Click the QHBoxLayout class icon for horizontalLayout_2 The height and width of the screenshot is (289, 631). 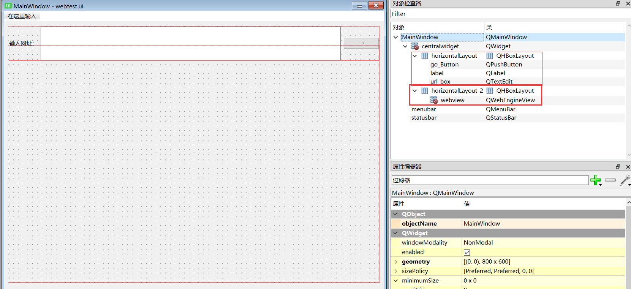pyautogui.click(x=490, y=91)
